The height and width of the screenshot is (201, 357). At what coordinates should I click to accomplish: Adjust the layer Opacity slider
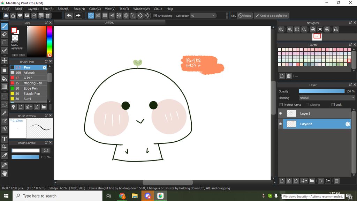321,91
